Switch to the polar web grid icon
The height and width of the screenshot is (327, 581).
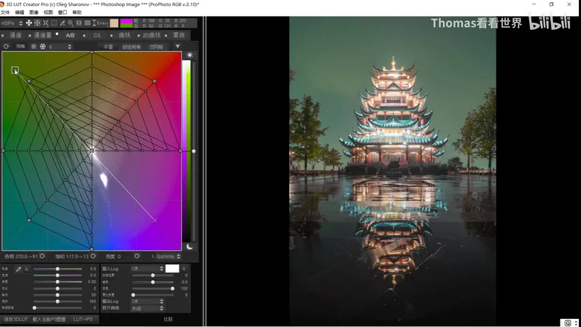click(42, 46)
